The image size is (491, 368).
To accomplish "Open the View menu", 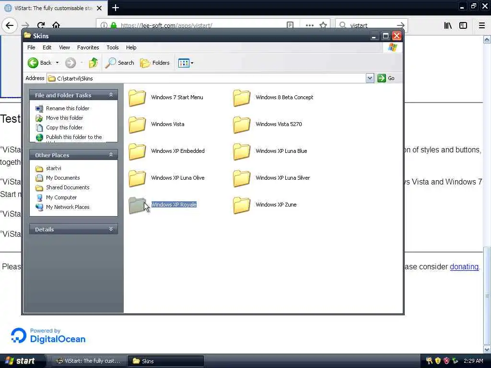I will [64, 47].
